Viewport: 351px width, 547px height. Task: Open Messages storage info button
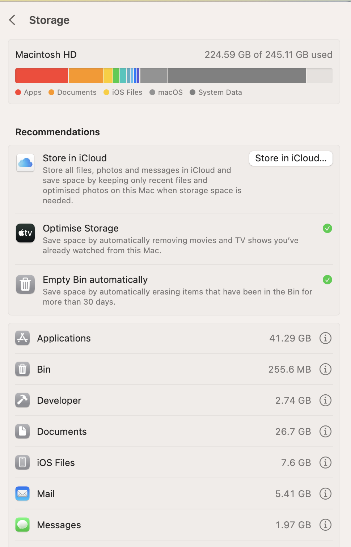coord(325,525)
